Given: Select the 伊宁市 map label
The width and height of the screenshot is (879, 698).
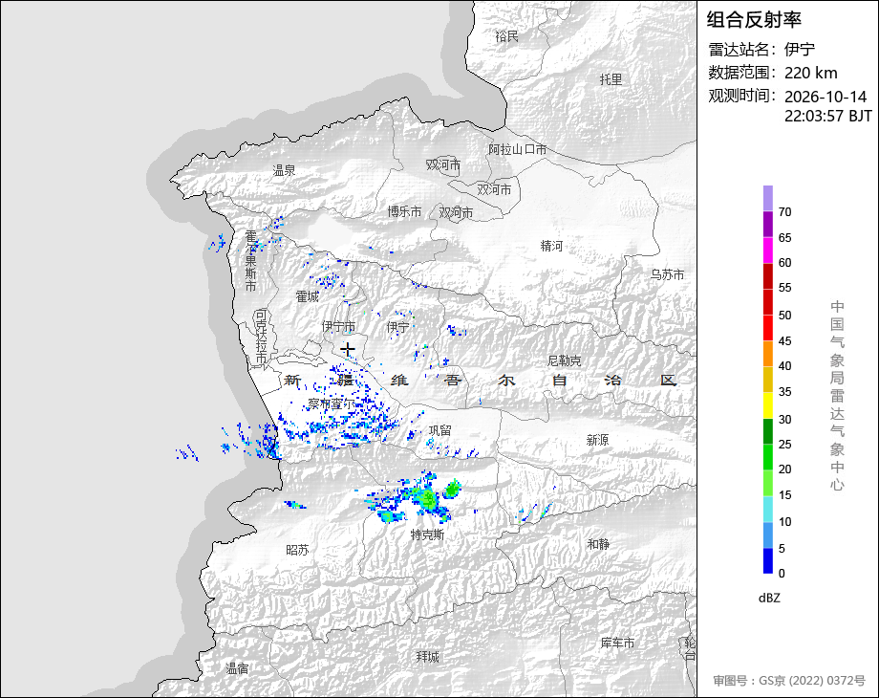Looking at the screenshot, I should pyautogui.click(x=338, y=326).
